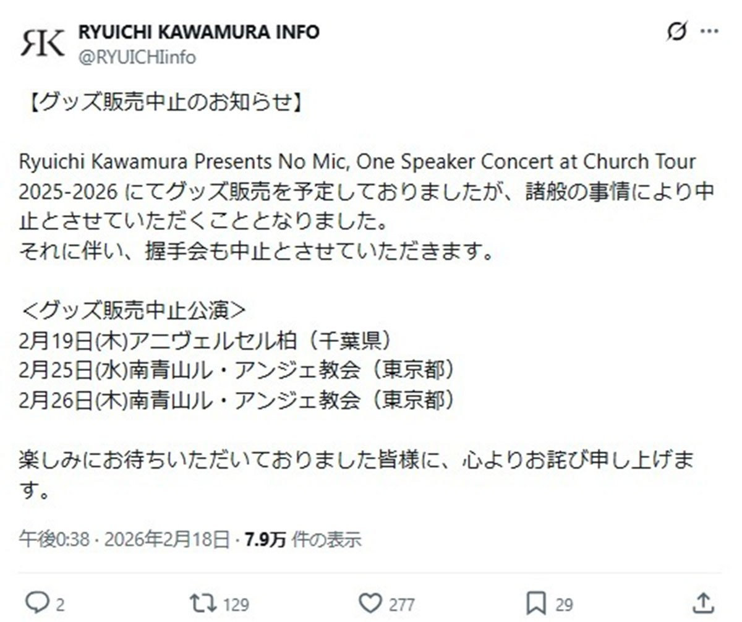Viewport: 742px width, 622px height.
Task: Click the tour name text line
Action: coord(357,162)
